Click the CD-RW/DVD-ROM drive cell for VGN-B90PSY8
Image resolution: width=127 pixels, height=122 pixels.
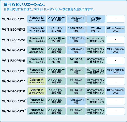(x=96, y=91)
